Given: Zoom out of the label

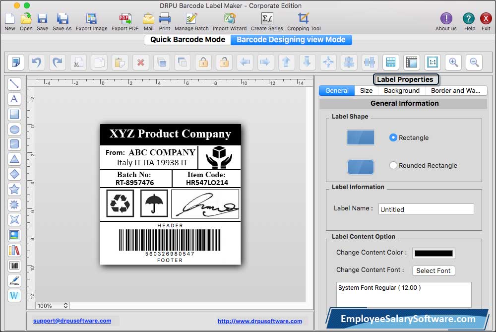Looking at the screenshot, I should 474,62.
